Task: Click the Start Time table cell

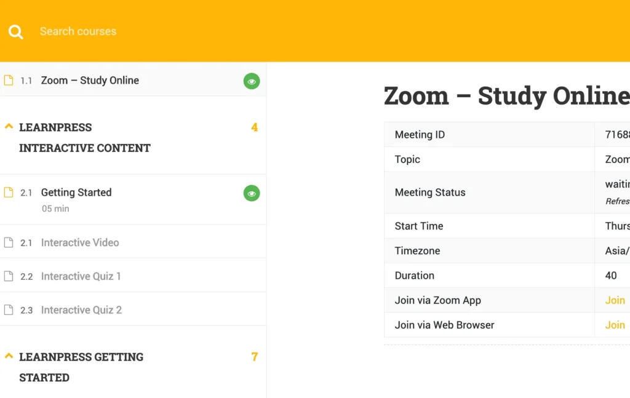Action: (489, 226)
